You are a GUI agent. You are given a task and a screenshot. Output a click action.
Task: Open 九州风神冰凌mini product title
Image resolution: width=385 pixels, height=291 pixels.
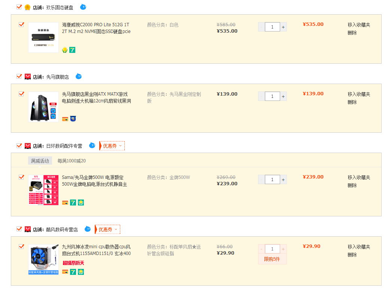(x=96, y=250)
